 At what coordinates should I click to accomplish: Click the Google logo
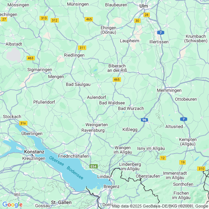tap(13, 205)
